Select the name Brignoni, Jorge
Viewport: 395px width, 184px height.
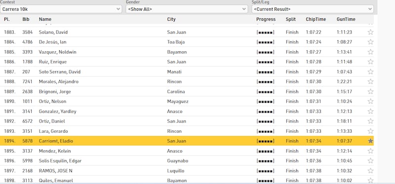click(x=55, y=92)
